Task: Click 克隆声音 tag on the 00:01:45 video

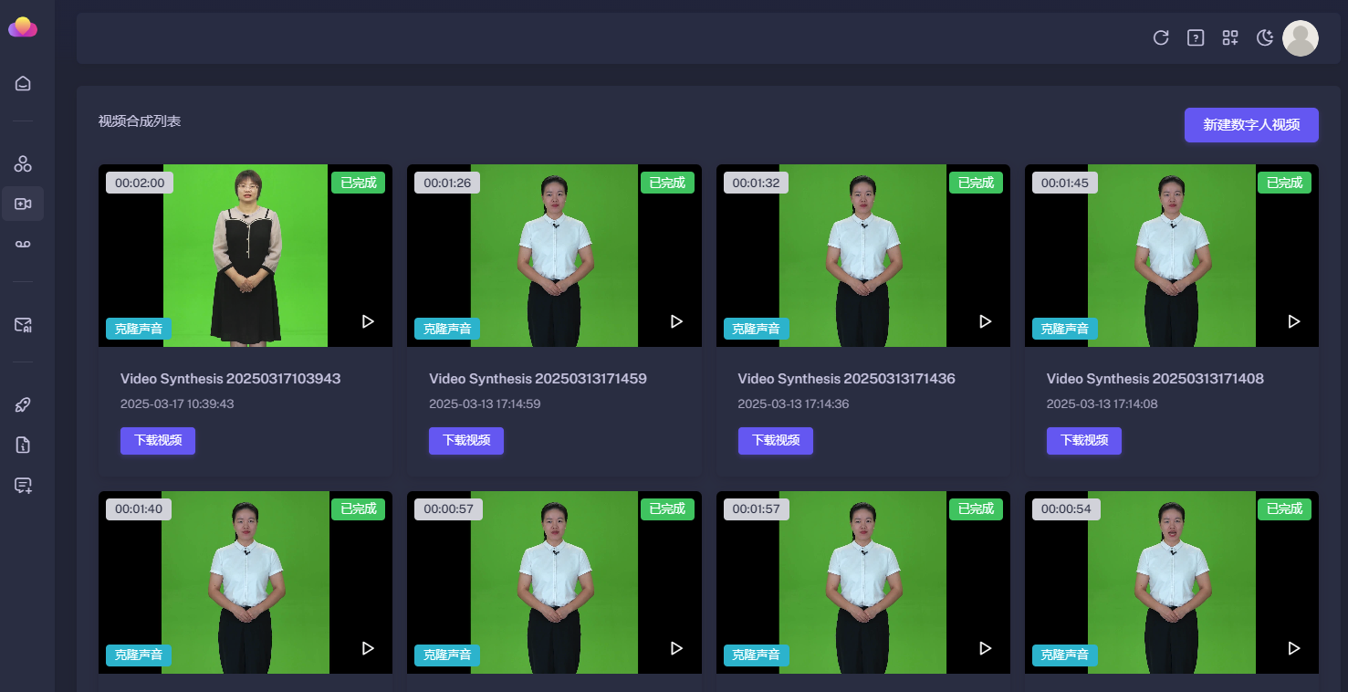Action: click(x=1065, y=329)
